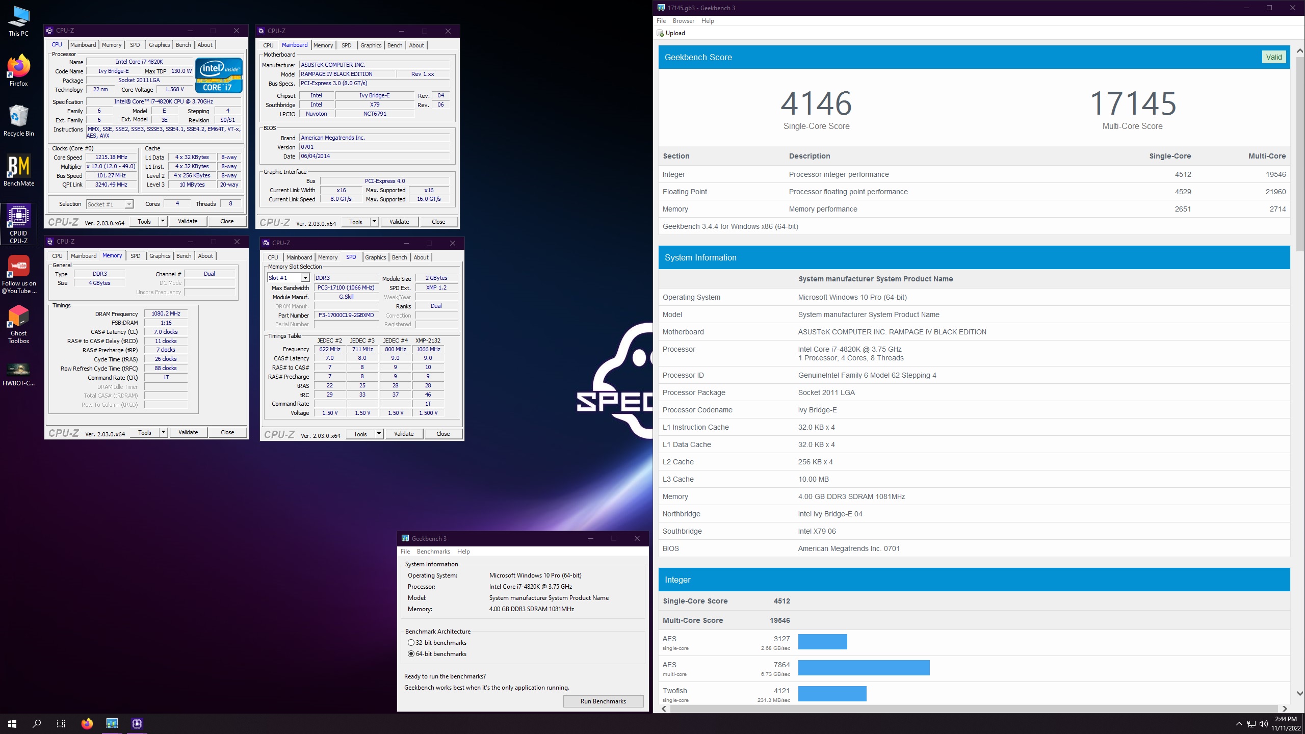Screen dimensions: 1305x734
Task: Open the Windows Start menu
Action: coord(12,723)
